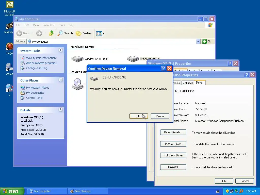Click Change a setting link
This screenshot has height=195, width=260.
[37, 68]
